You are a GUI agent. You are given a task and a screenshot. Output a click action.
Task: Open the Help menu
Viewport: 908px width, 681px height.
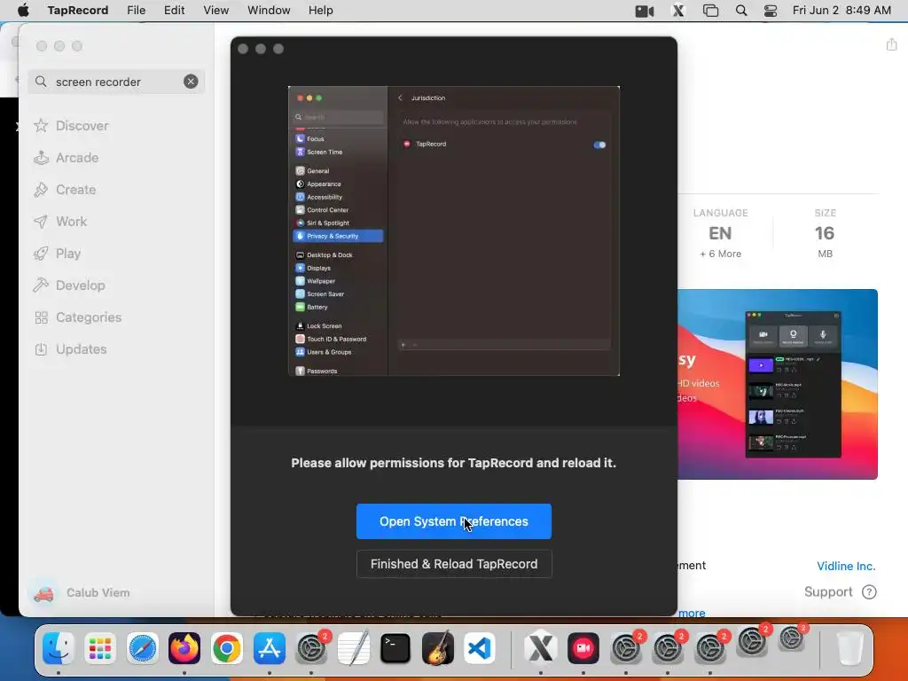320,11
